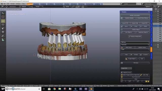Toggle the lowest outliner checkbox
The height and width of the screenshot is (91, 162).
(158, 47)
